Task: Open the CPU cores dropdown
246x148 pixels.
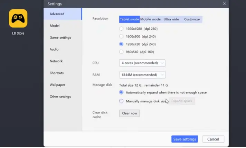Action: tap(142, 63)
